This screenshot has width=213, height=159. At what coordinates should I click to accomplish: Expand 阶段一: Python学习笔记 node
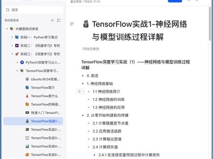pyautogui.click(x=12, y=37)
